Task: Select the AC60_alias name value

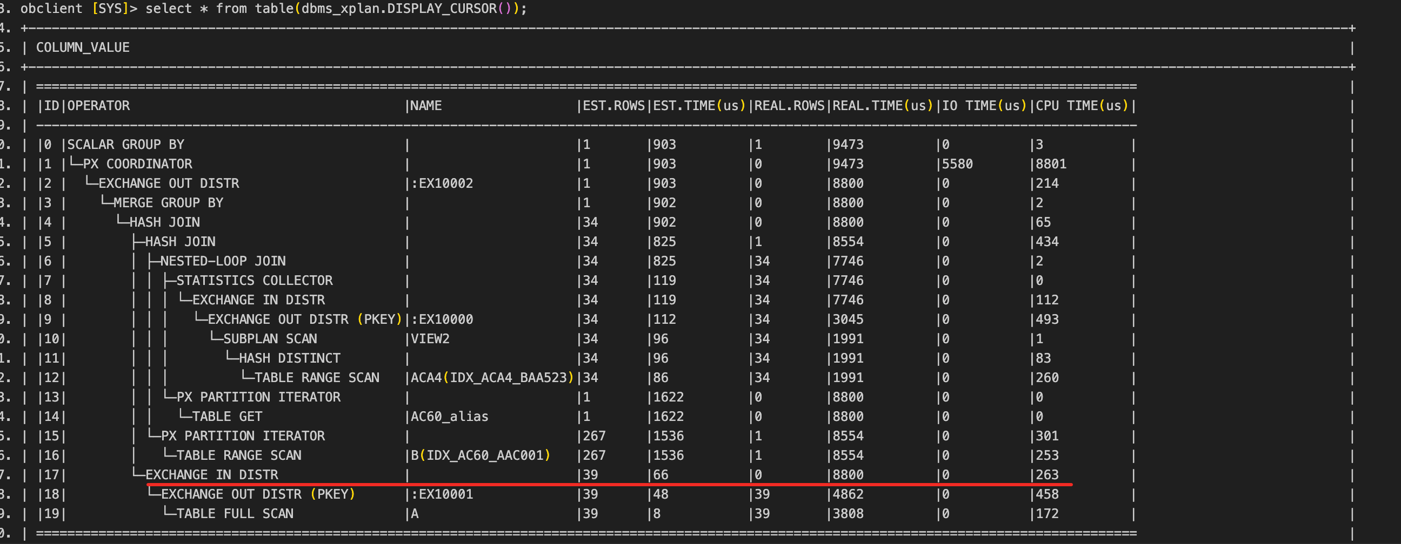Action: point(450,417)
